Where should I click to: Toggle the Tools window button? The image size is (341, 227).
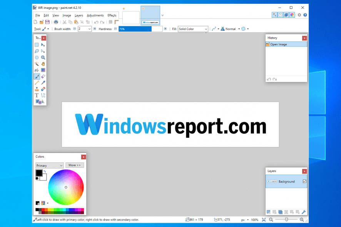pyautogui.click(x=274, y=15)
